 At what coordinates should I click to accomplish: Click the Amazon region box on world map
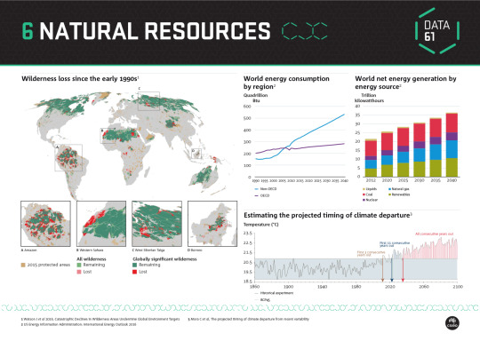(x=68, y=157)
